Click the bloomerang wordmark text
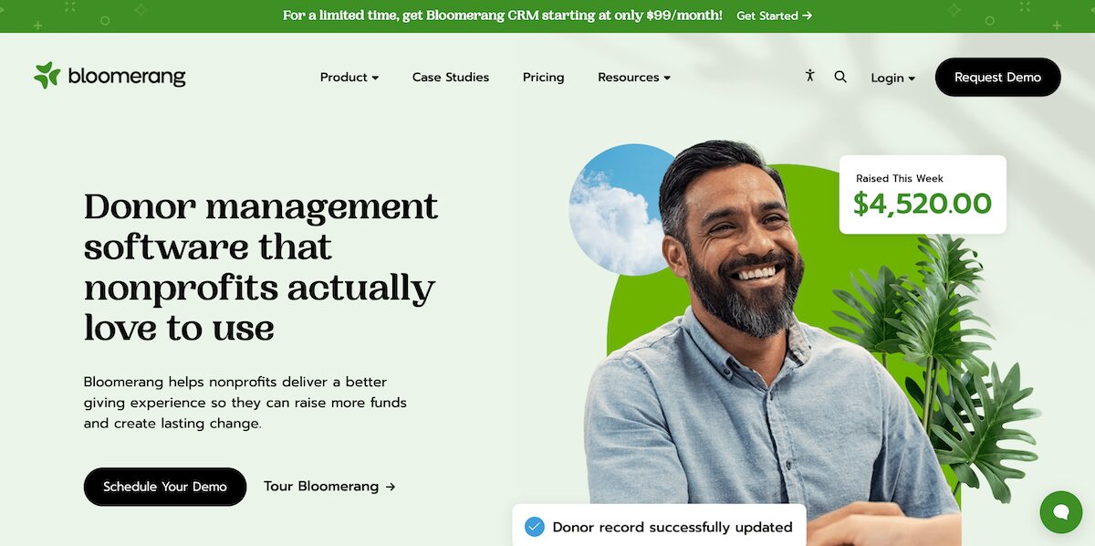Viewport: 1095px width, 546px height. click(x=127, y=77)
